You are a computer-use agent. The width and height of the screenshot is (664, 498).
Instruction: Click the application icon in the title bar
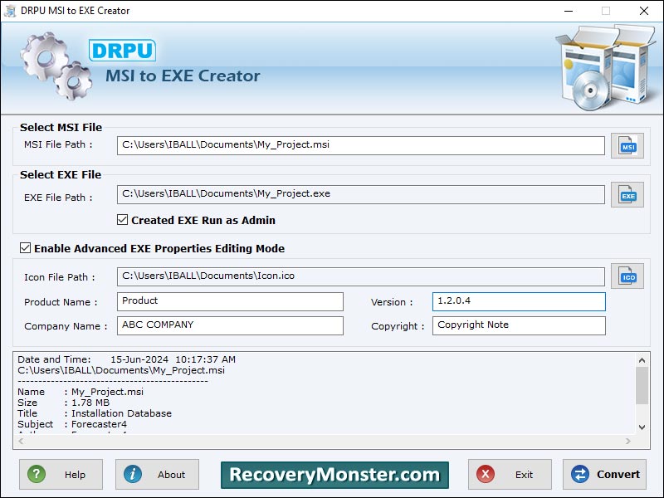coord(12,11)
